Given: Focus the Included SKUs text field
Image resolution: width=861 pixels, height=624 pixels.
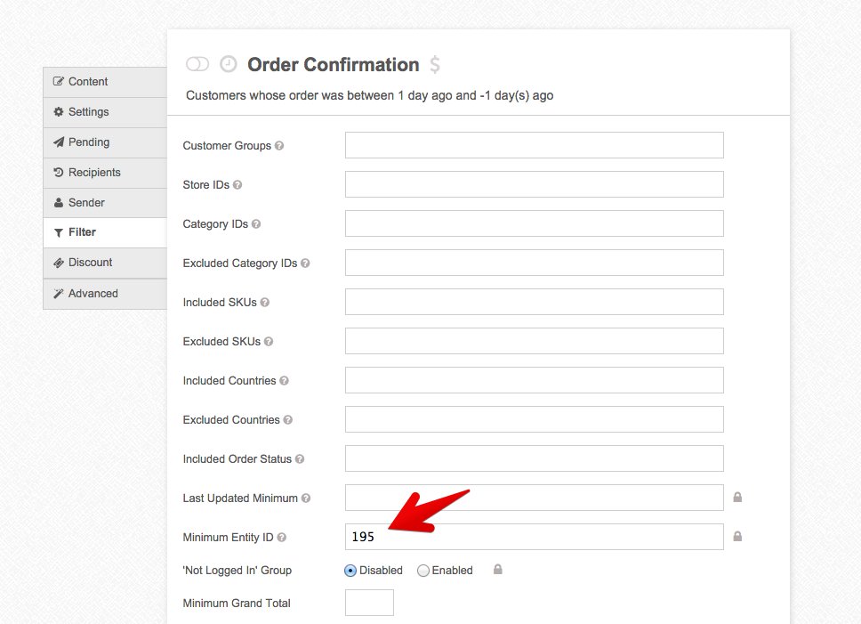Looking at the screenshot, I should tap(534, 302).
